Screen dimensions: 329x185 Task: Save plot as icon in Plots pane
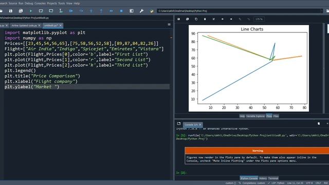[179, 19]
